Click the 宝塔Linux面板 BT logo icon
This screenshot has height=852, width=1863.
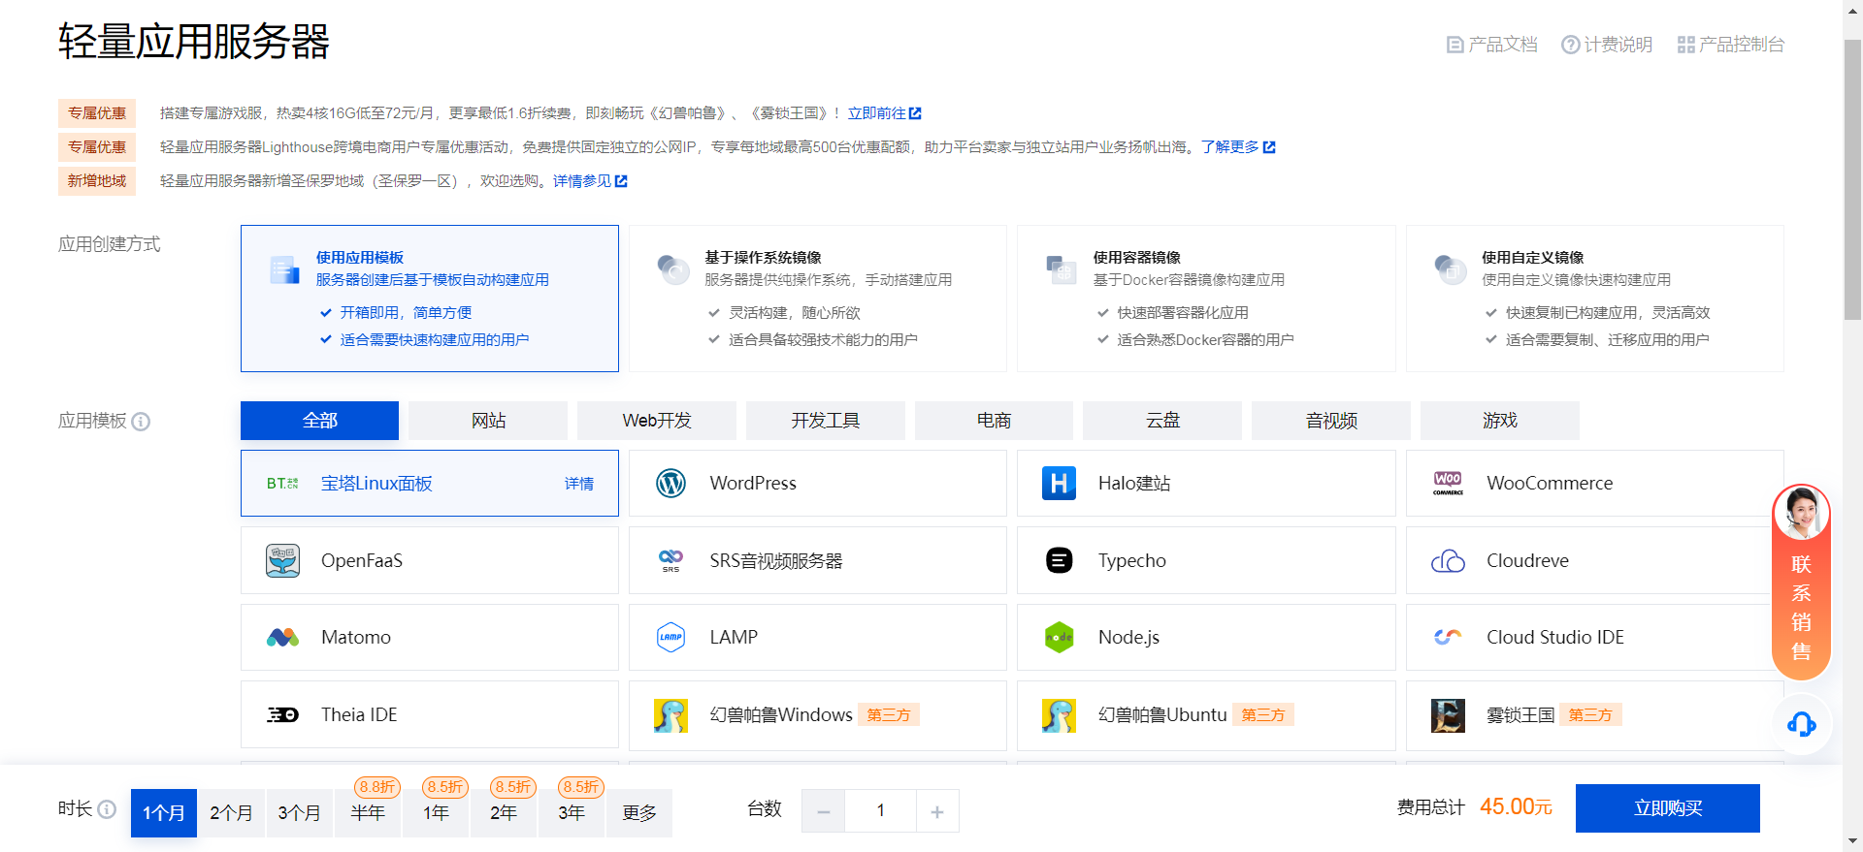coord(282,483)
